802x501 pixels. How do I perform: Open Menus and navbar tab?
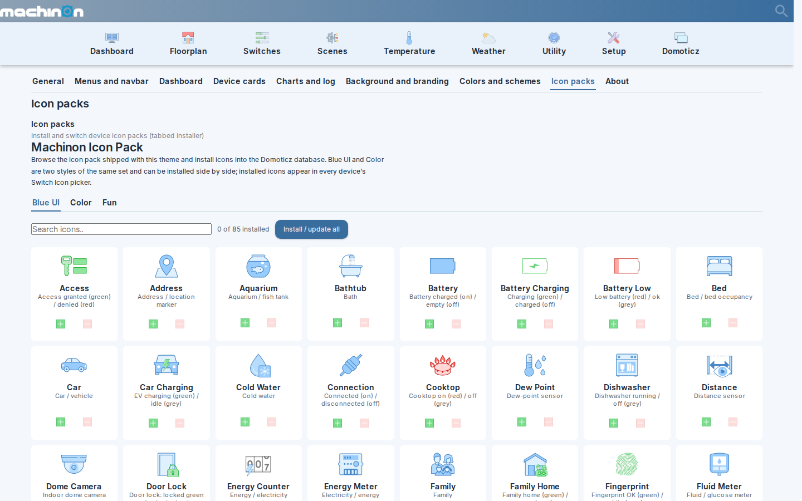(111, 81)
